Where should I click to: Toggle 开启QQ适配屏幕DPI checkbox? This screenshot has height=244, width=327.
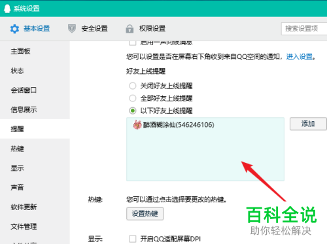click(x=133, y=239)
